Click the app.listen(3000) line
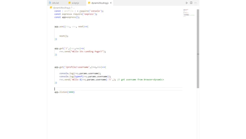The width and height of the screenshot is (246, 139). pyautogui.click(x=64, y=92)
